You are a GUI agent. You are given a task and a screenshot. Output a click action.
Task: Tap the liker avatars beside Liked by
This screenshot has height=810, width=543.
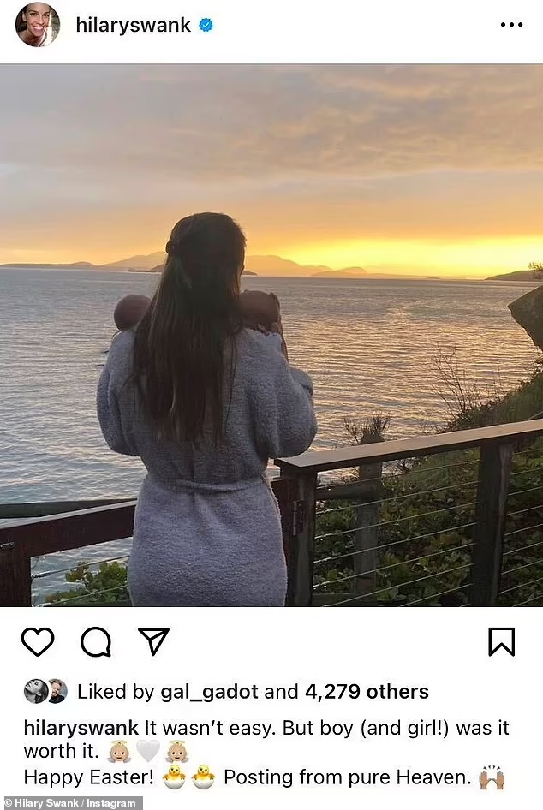[46, 691]
